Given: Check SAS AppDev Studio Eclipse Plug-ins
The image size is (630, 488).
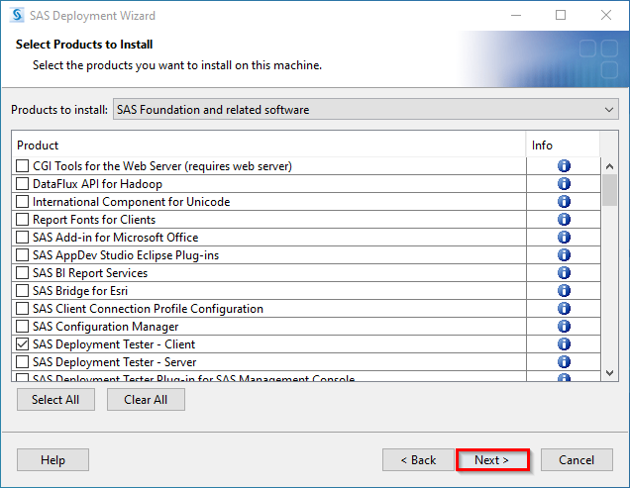Looking at the screenshot, I should [x=22, y=255].
